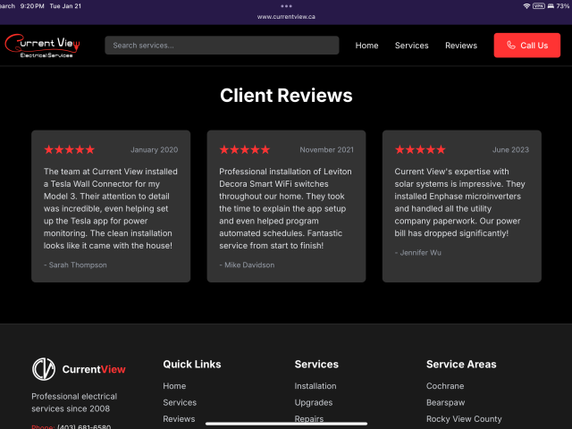Tap the battery indicator in status bar
The image size is (572, 429).
click(548, 5)
